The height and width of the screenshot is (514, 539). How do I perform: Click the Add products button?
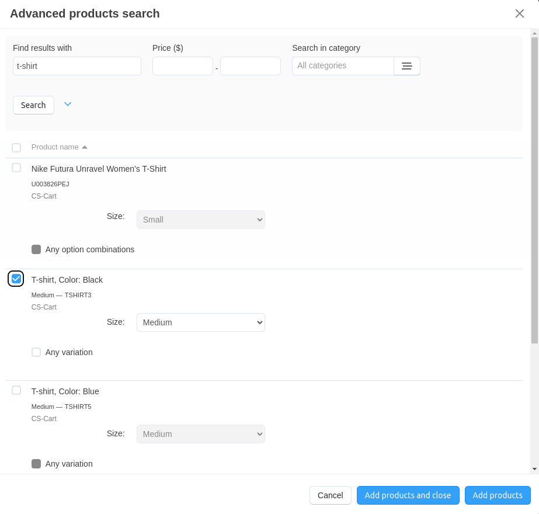498,495
